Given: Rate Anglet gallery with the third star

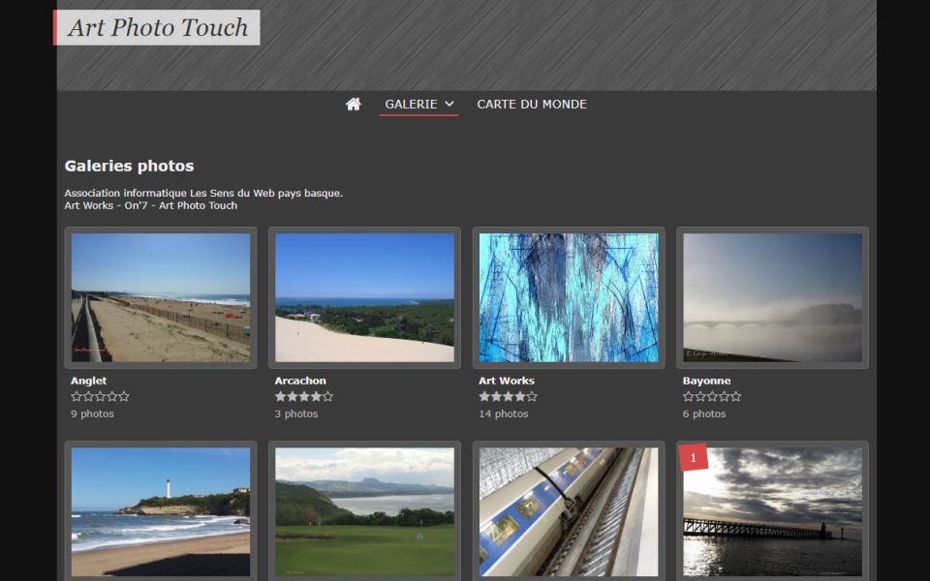Looking at the screenshot, I should coord(100,396).
